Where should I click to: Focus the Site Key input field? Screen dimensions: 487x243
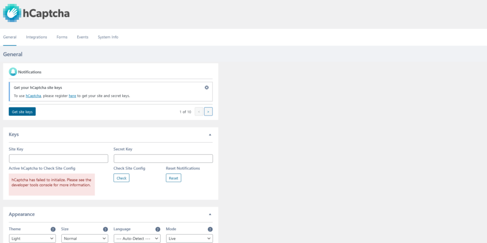tap(58, 159)
